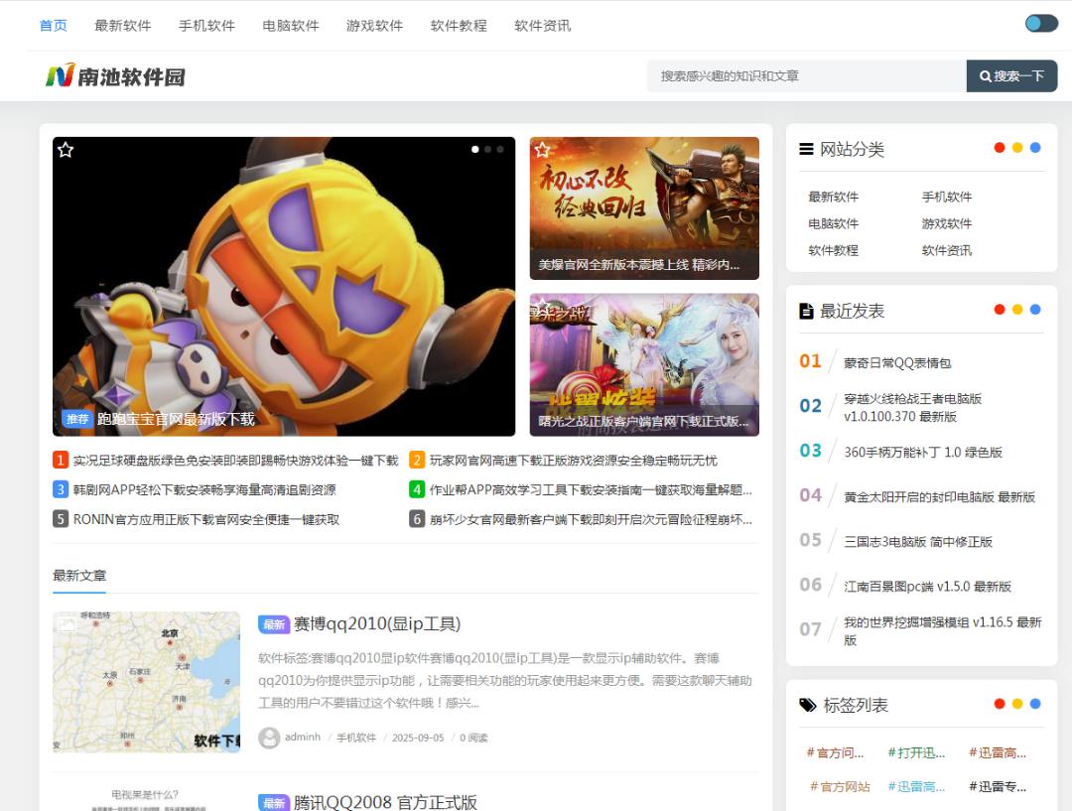Click the adminh author name
Viewport: 1072px width, 811px height.
point(302,738)
